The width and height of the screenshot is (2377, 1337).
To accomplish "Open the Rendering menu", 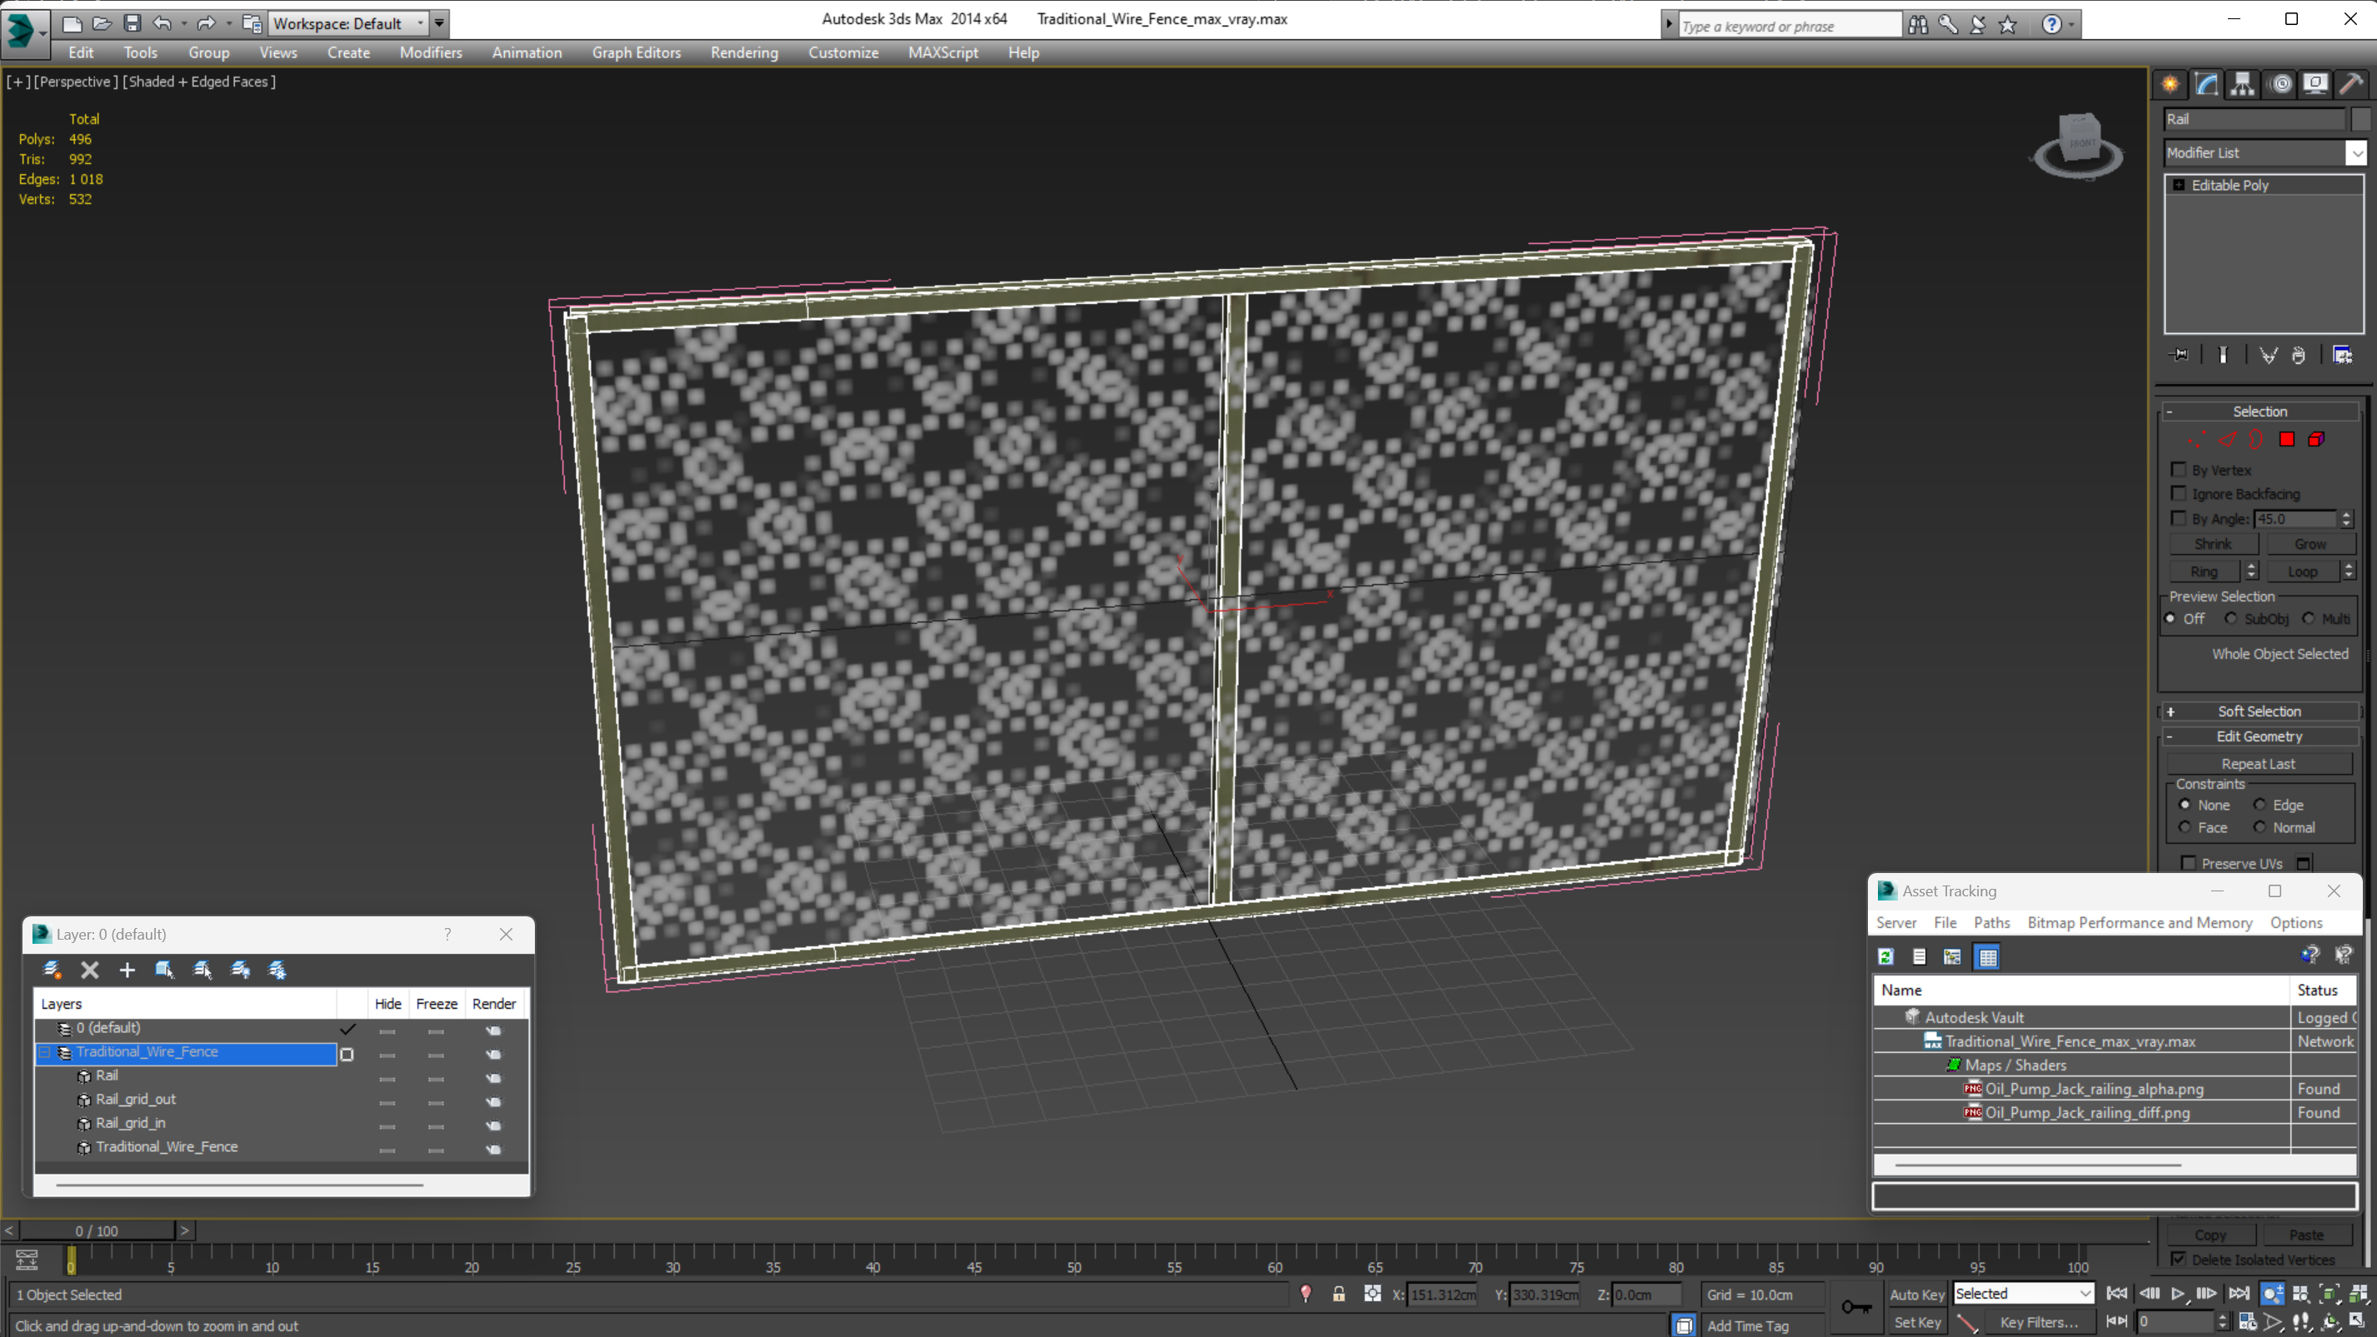I will [x=744, y=52].
